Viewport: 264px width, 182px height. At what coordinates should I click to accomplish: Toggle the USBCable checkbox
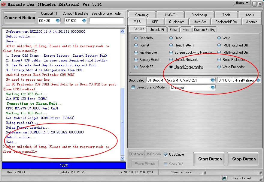point(166,154)
